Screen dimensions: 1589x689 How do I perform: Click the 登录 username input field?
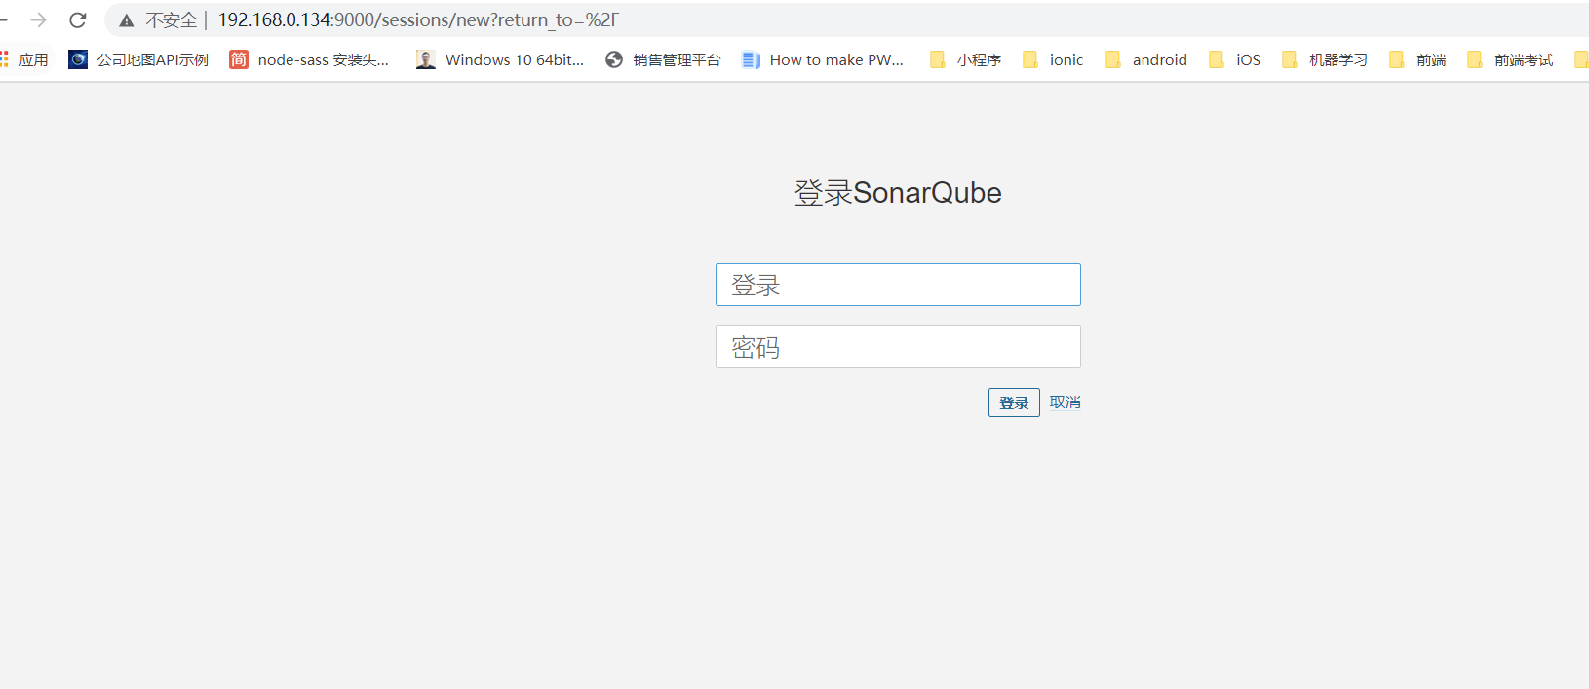[898, 285]
